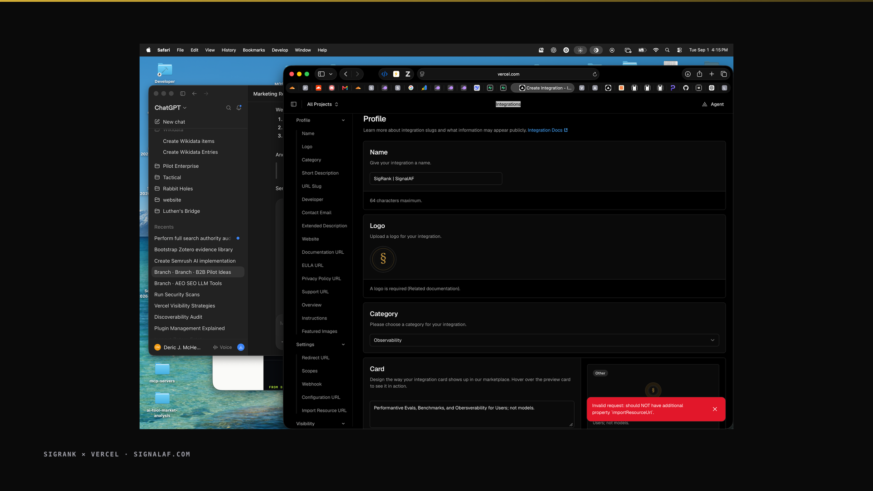This screenshot has width=873, height=491.
Task: Open the Safari History menu
Action: pos(229,50)
